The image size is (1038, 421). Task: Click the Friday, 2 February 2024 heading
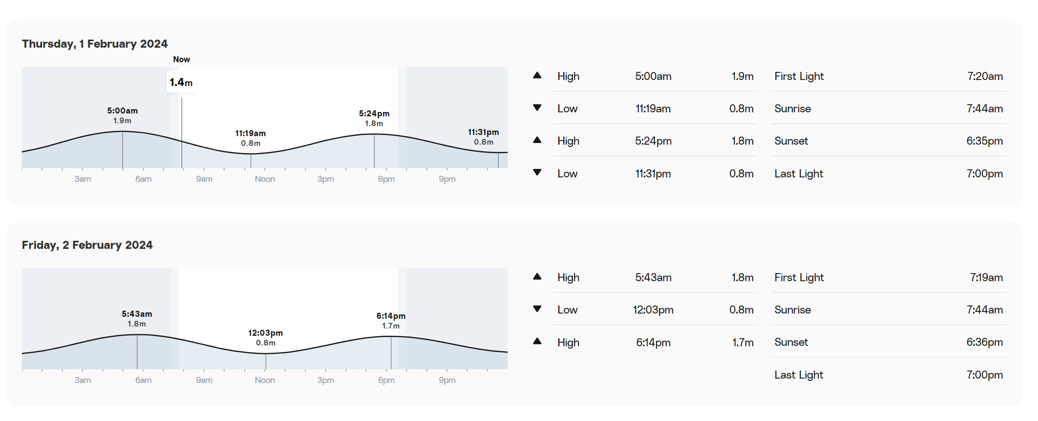click(87, 245)
